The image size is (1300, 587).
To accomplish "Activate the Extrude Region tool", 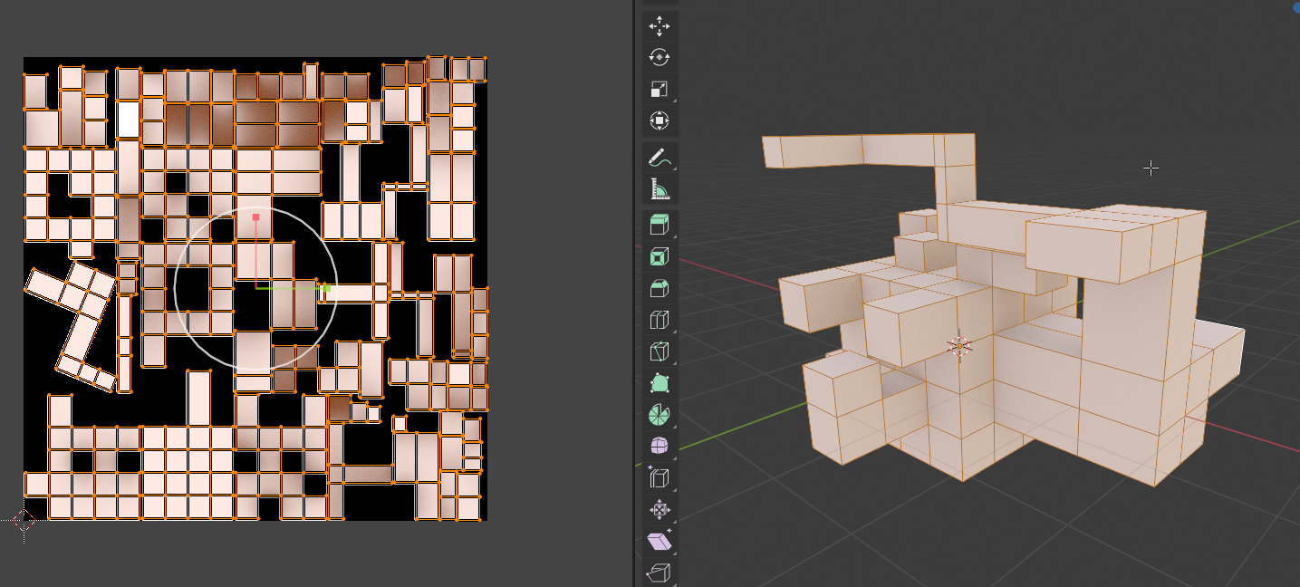I will 660,226.
